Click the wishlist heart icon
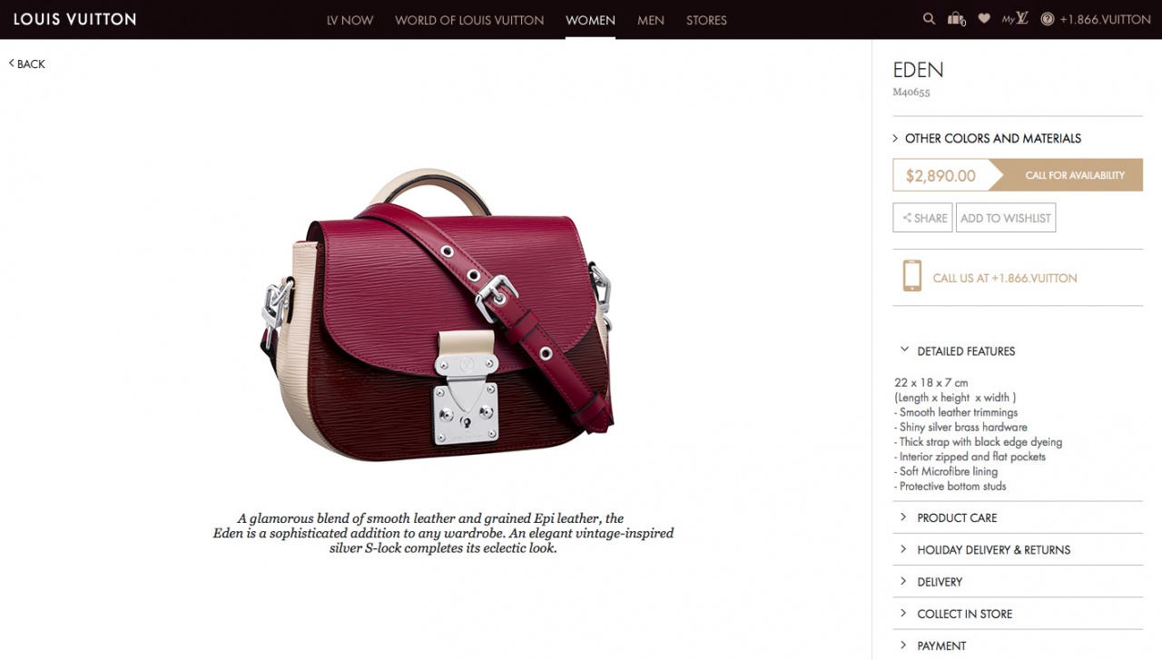 click(984, 19)
